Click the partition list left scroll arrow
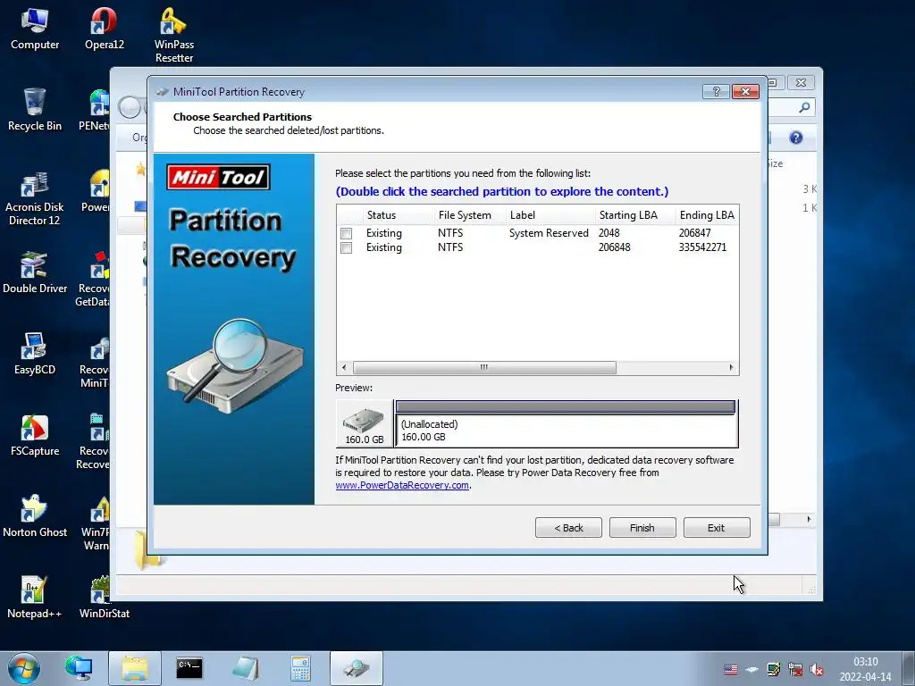This screenshot has width=915, height=686. point(344,367)
